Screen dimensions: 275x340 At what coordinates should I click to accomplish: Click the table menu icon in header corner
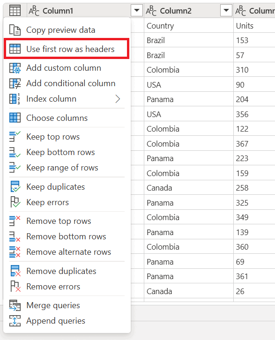15,10
